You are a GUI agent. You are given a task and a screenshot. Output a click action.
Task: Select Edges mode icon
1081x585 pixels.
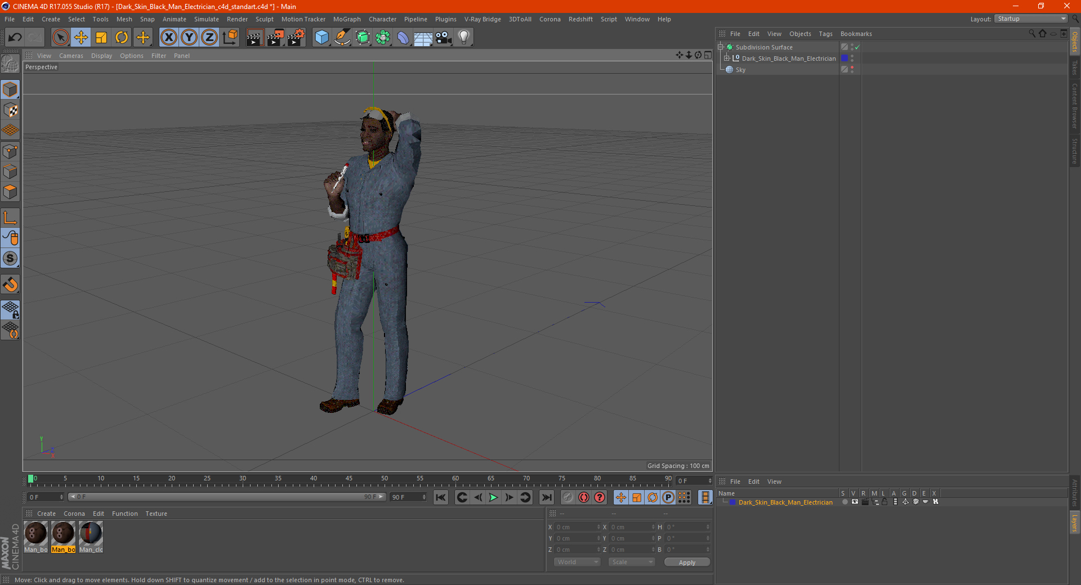coord(10,172)
